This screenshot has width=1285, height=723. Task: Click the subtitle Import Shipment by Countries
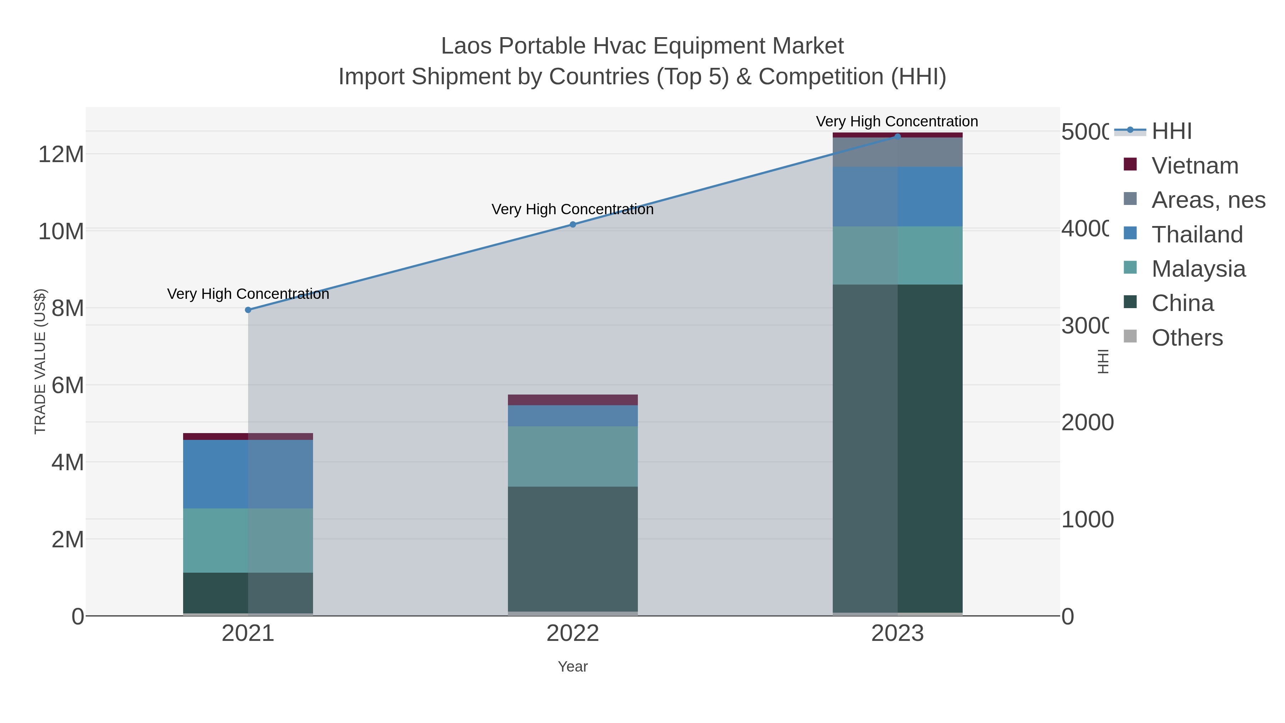pyautogui.click(x=642, y=77)
